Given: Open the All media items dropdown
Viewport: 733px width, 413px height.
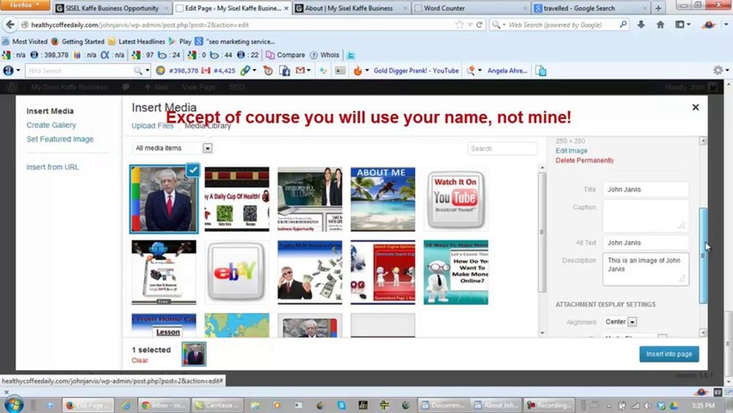Looking at the screenshot, I should pos(173,148).
